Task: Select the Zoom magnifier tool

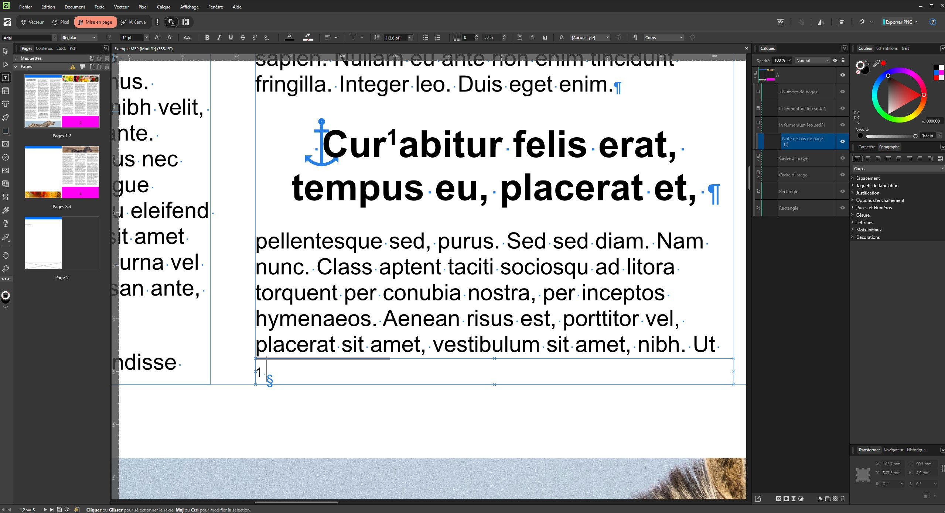Action: (x=6, y=269)
